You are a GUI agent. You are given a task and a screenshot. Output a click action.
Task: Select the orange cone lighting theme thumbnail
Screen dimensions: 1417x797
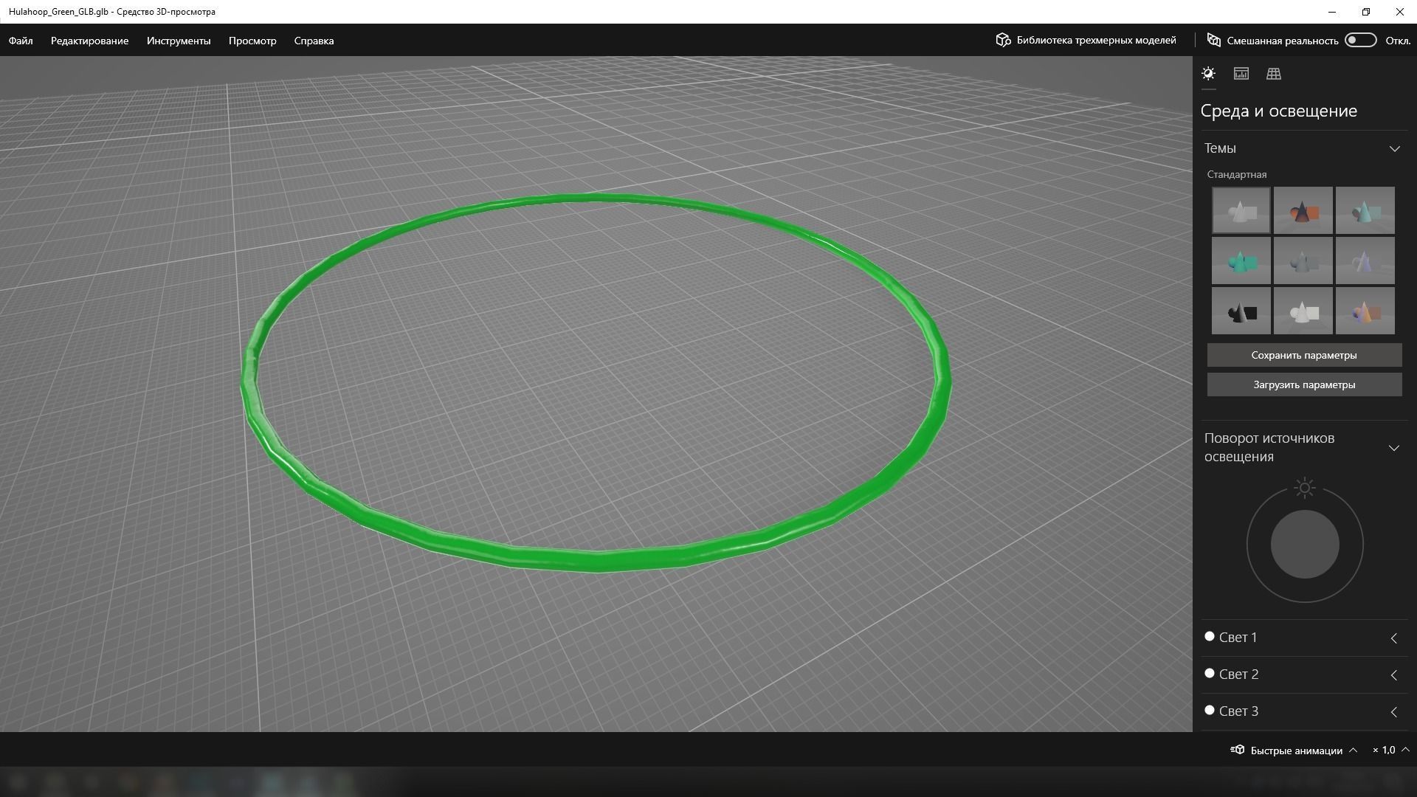pos(1303,211)
